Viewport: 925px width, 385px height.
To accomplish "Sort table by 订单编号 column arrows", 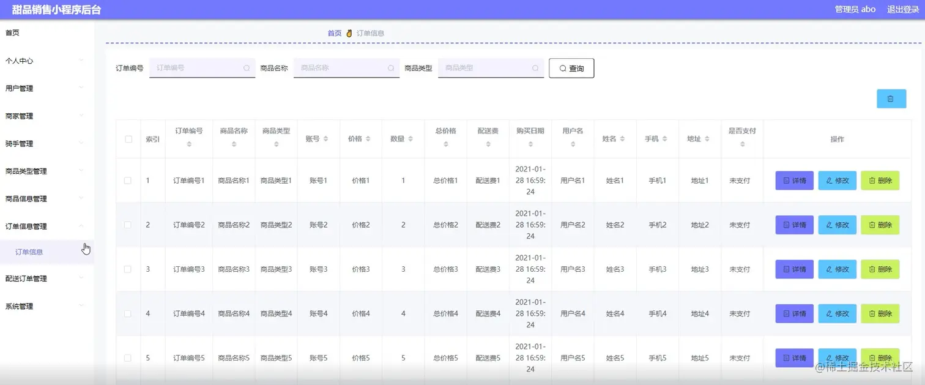I will coord(189,144).
